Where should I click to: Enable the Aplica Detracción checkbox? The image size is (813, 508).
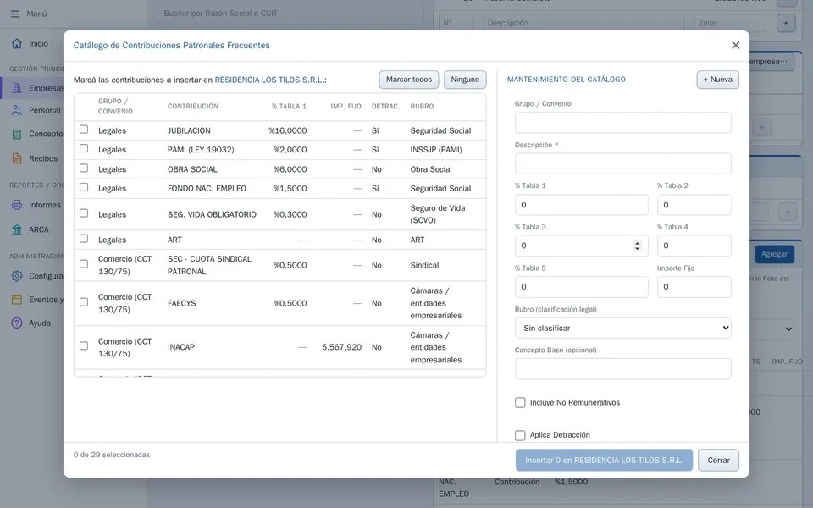pyautogui.click(x=520, y=435)
